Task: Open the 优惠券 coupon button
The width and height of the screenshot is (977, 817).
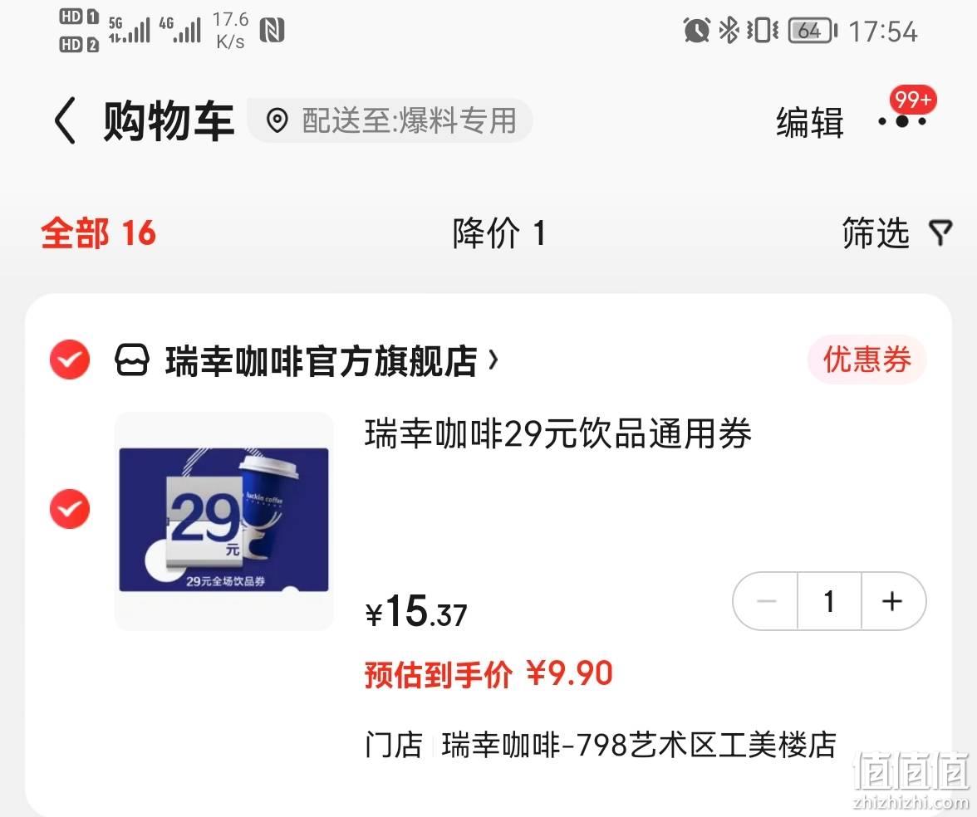Action: 867,360
